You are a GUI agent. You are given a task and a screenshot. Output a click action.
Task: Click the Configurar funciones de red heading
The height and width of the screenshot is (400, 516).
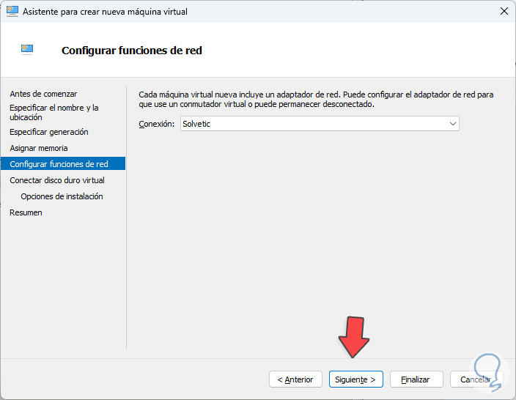131,51
